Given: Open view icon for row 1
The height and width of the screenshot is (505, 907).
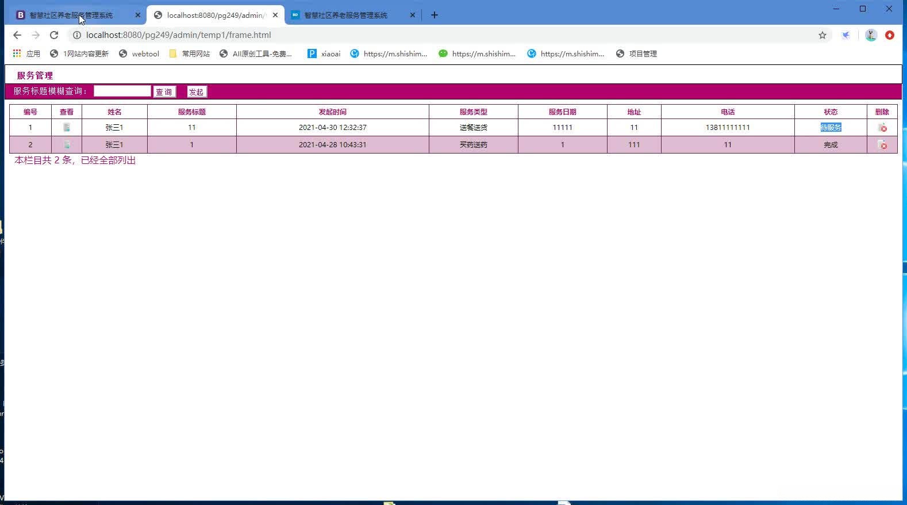Looking at the screenshot, I should (x=67, y=127).
